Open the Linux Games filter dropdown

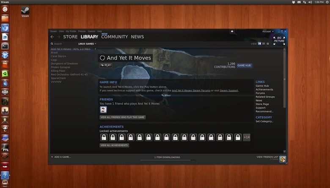tap(87, 44)
